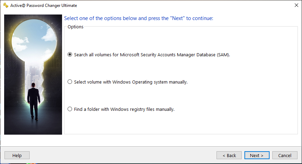Pick Find a folder with registry files option

click(70, 109)
